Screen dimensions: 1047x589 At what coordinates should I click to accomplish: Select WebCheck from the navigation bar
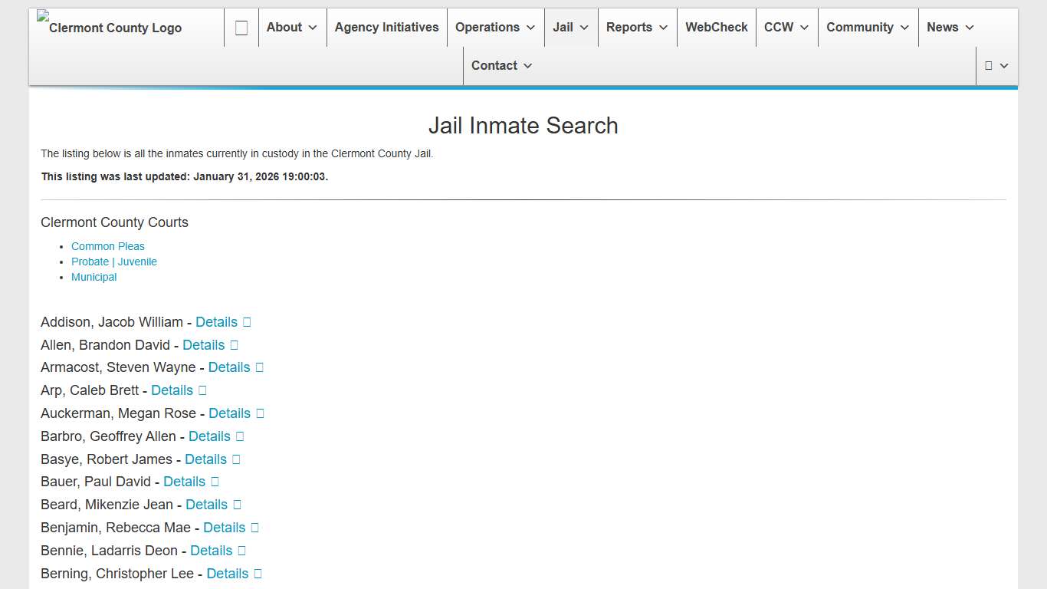(x=716, y=27)
